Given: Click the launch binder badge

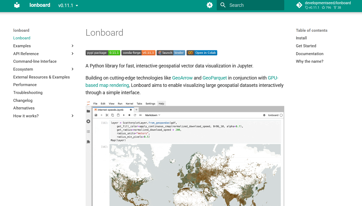Looking at the screenshot, I should 171,52.
